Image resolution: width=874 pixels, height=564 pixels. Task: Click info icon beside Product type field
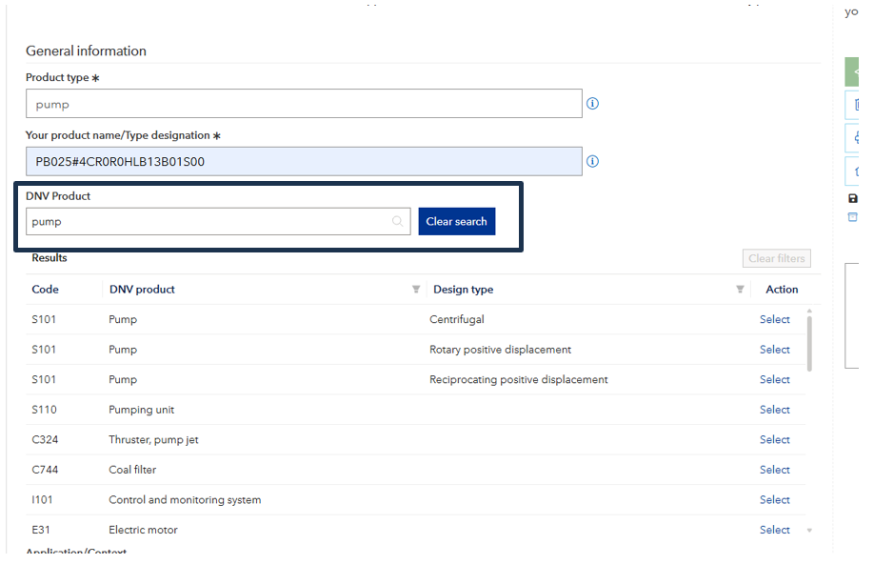pos(592,104)
